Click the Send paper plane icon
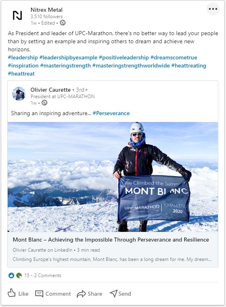Viewport: 226px width, 307px height. click(x=114, y=294)
